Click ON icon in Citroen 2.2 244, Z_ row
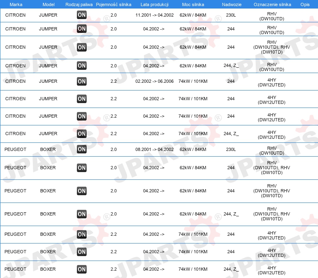 point(82,134)
